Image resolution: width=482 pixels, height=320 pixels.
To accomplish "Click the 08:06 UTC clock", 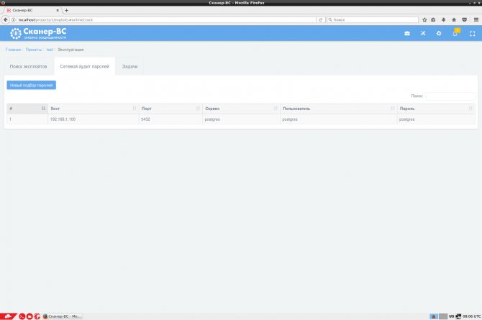I will [x=471, y=316].
